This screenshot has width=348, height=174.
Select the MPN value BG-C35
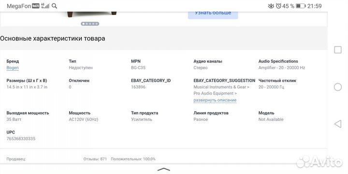tap(138, 68)
